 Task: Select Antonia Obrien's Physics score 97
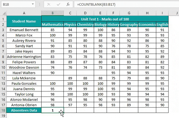click(70, 105)
